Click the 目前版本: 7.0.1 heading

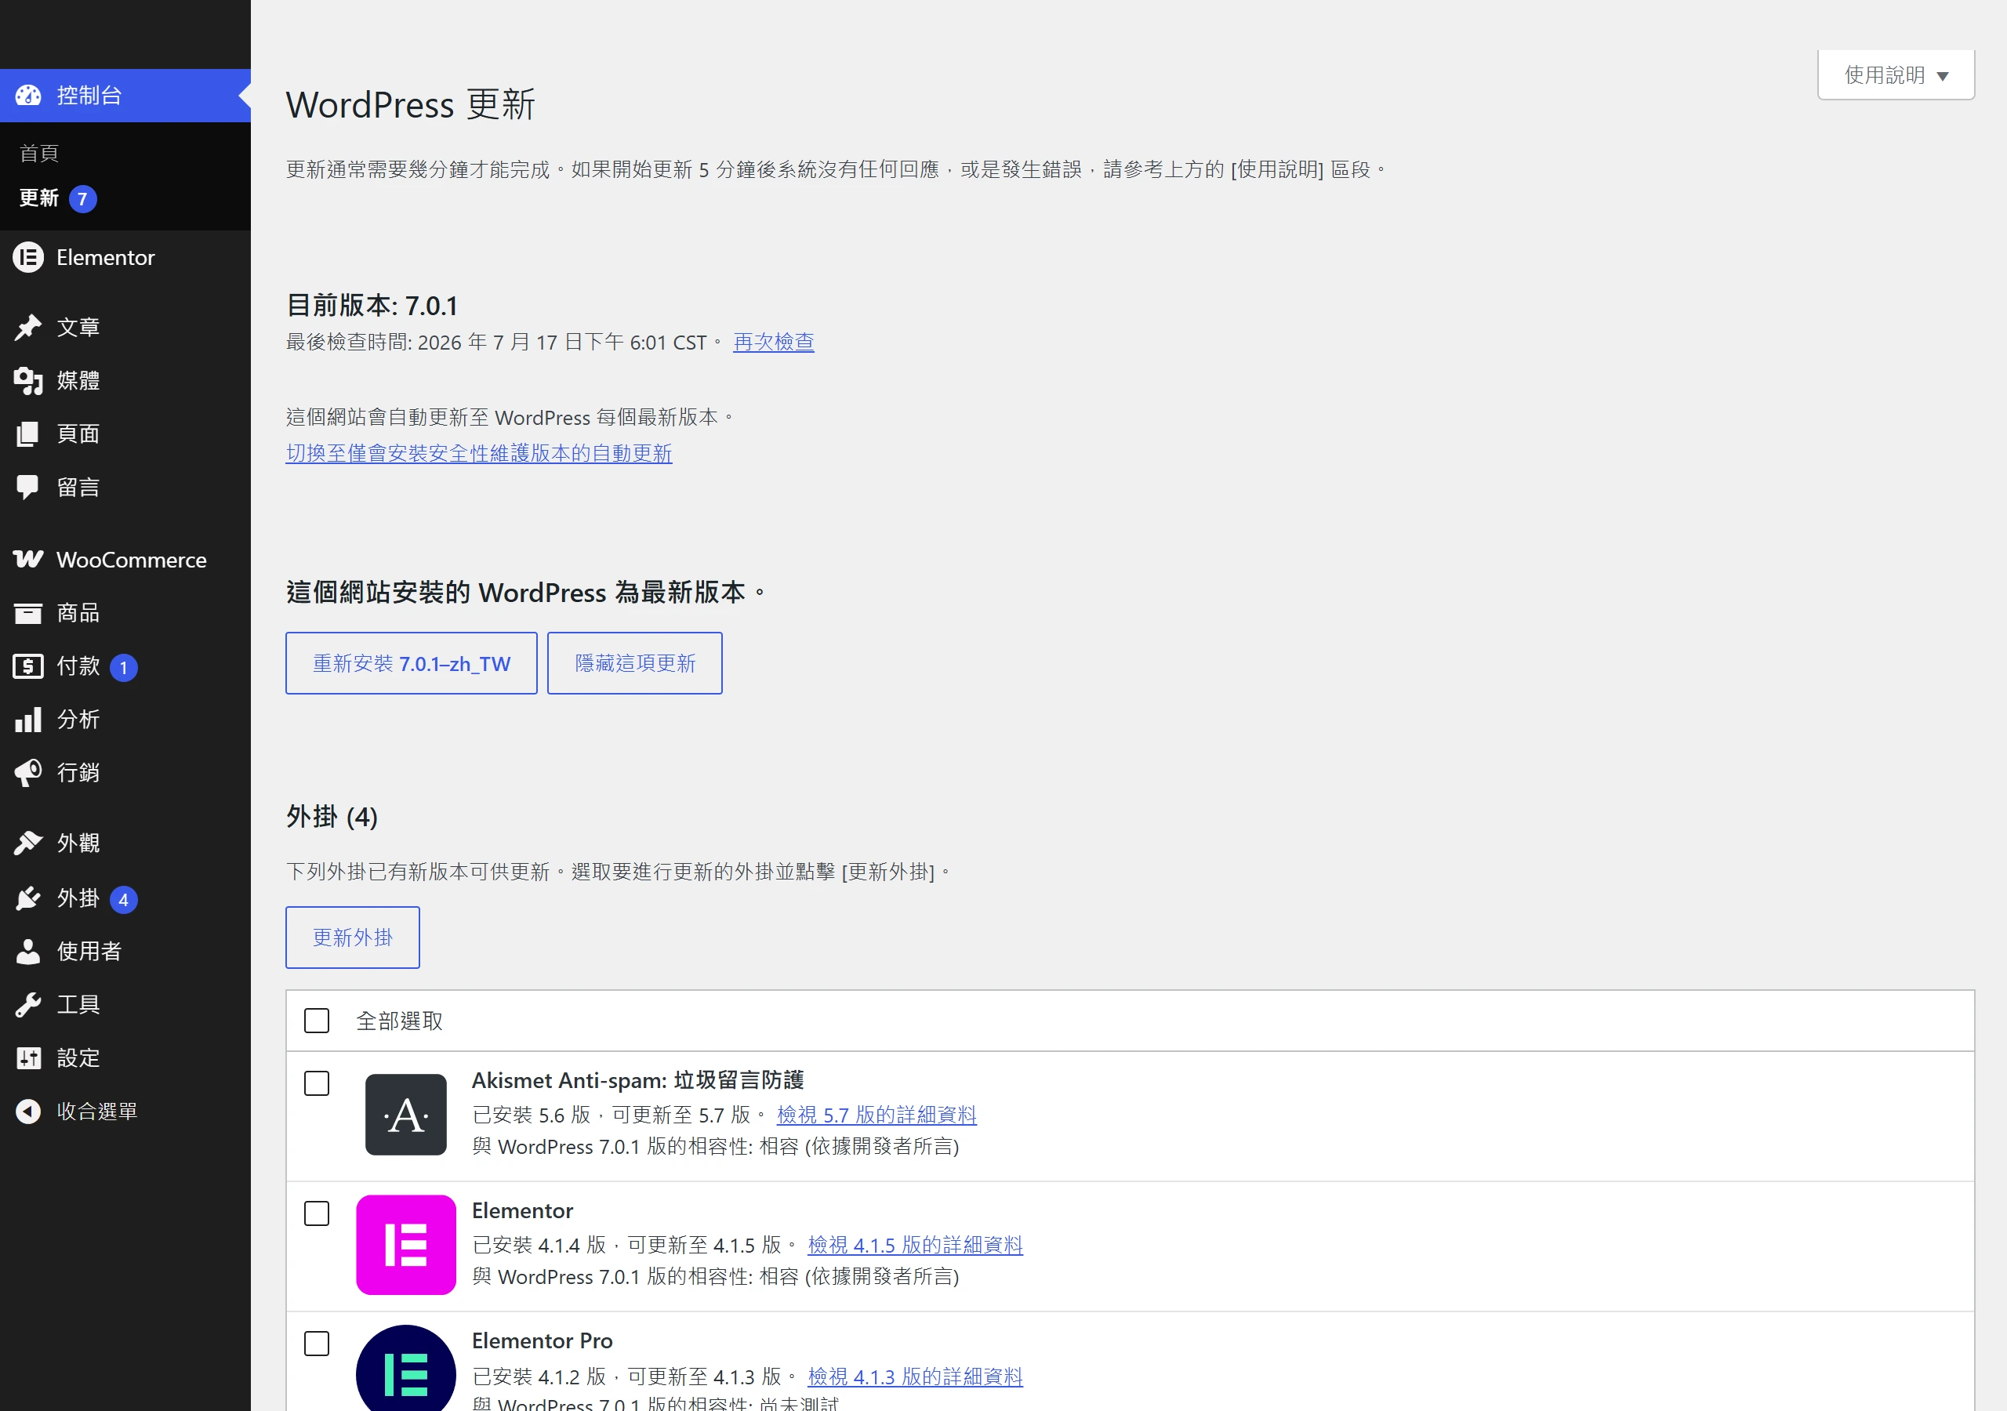(372, 305)
